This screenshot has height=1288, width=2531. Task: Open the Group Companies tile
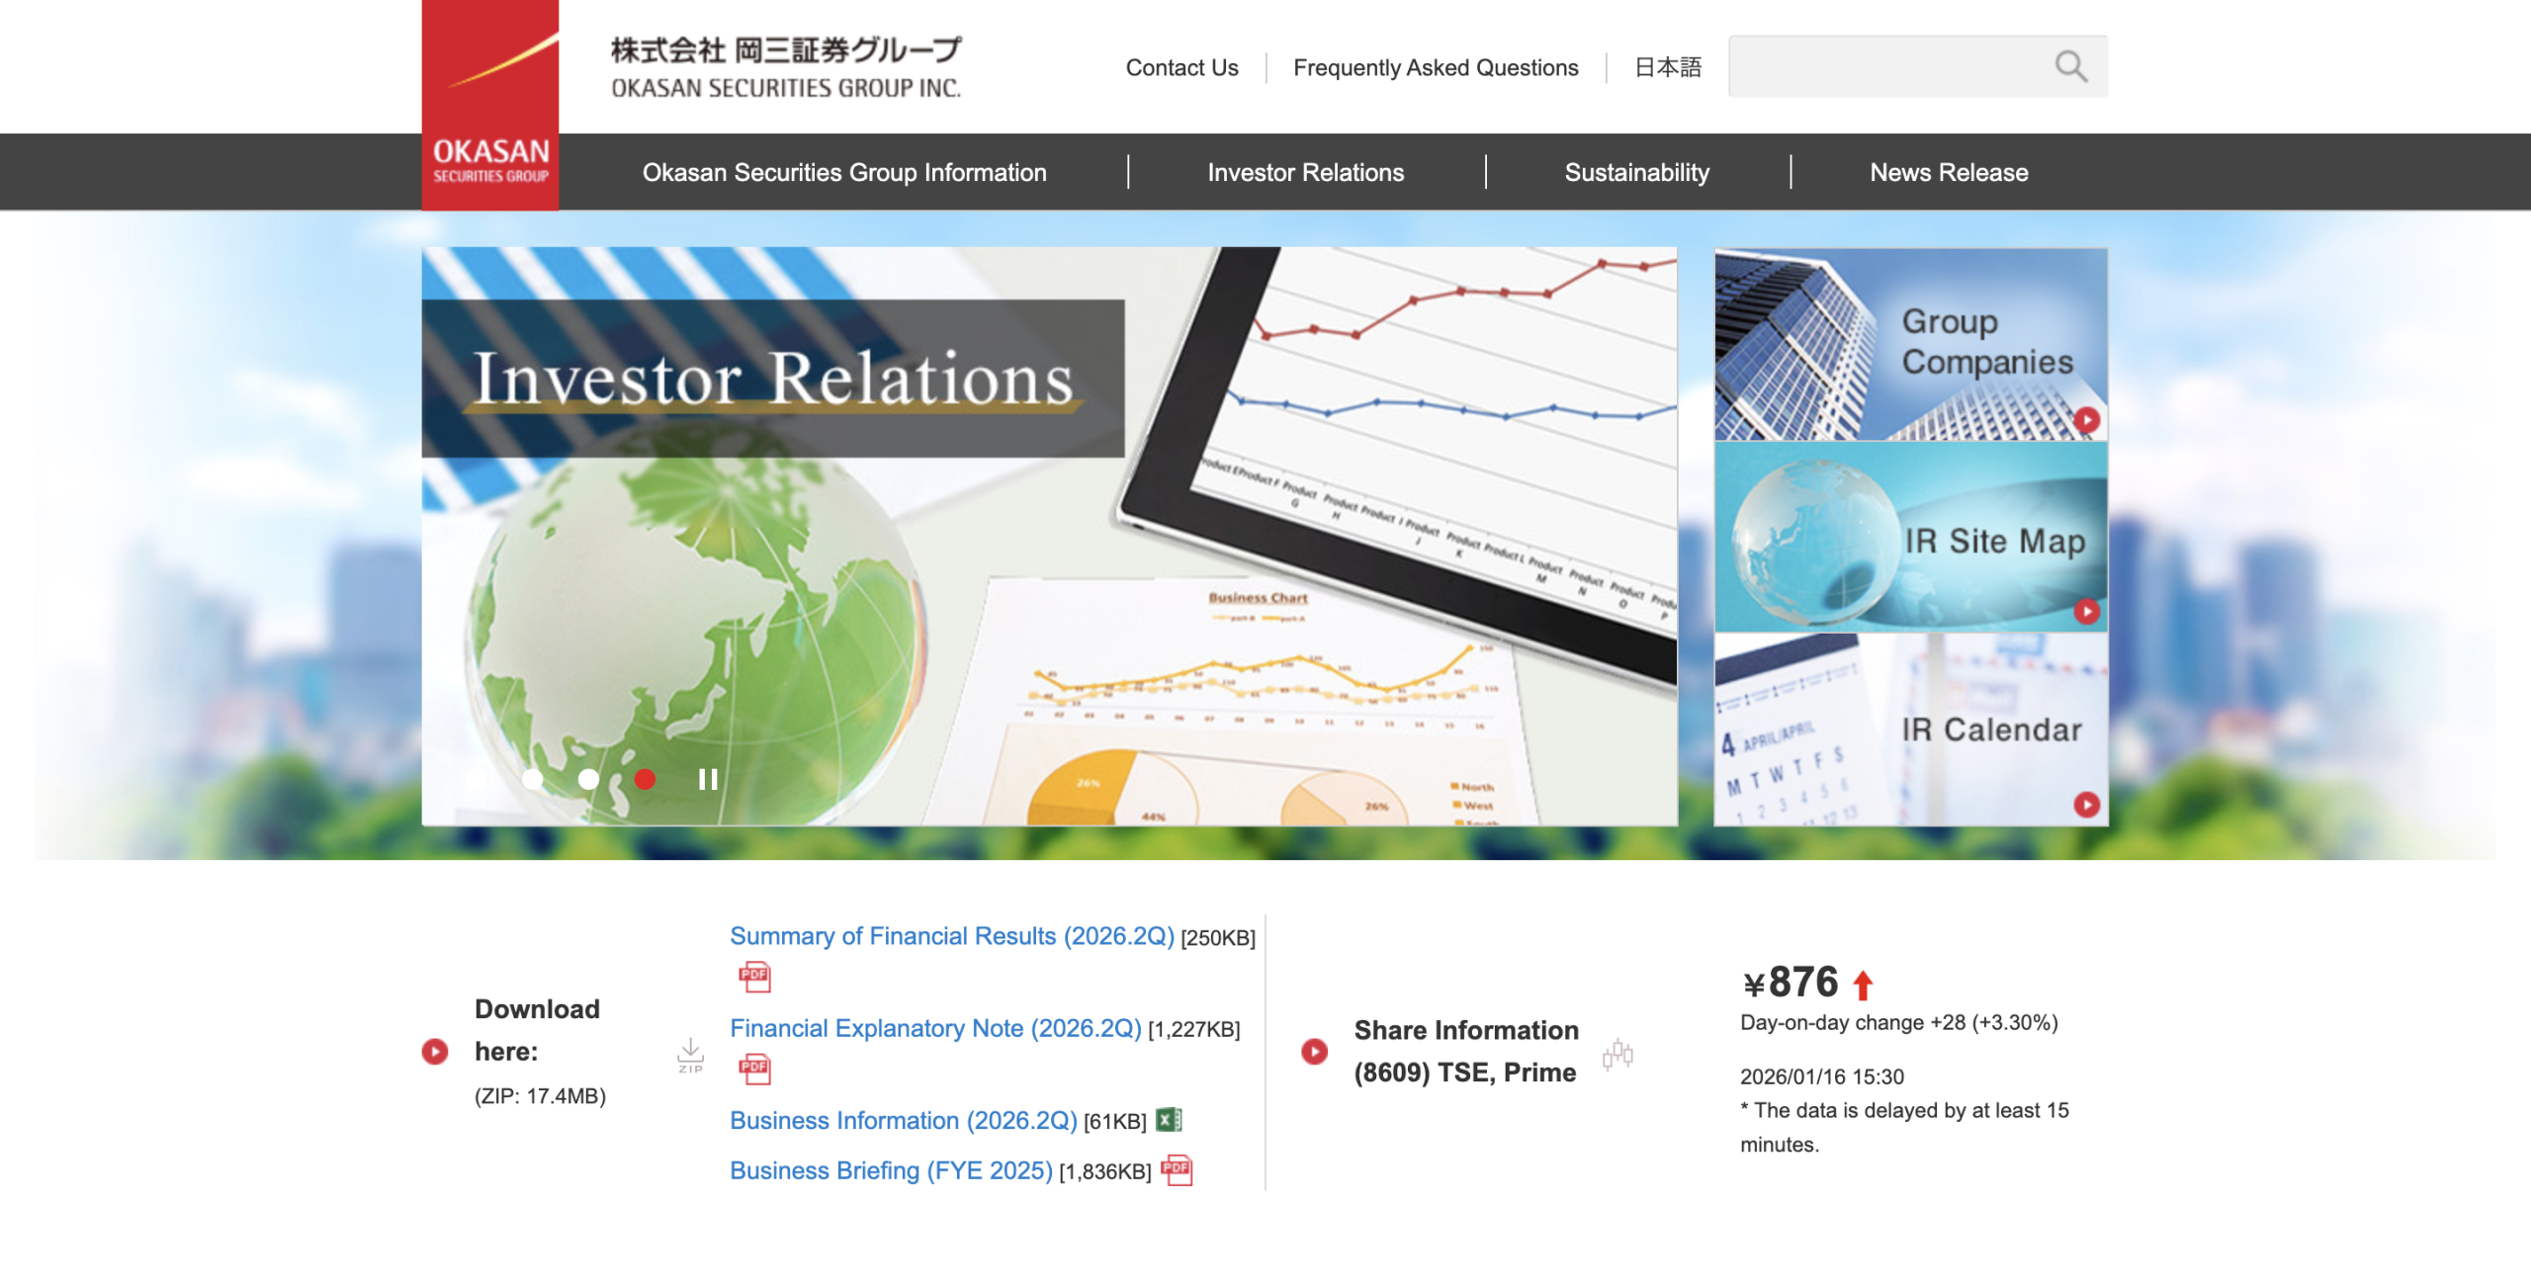click(x=1910, y=344)
